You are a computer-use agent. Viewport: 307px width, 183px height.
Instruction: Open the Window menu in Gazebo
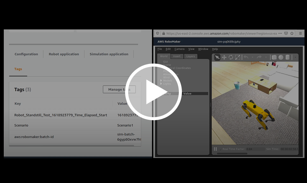(x=203, y=49)
